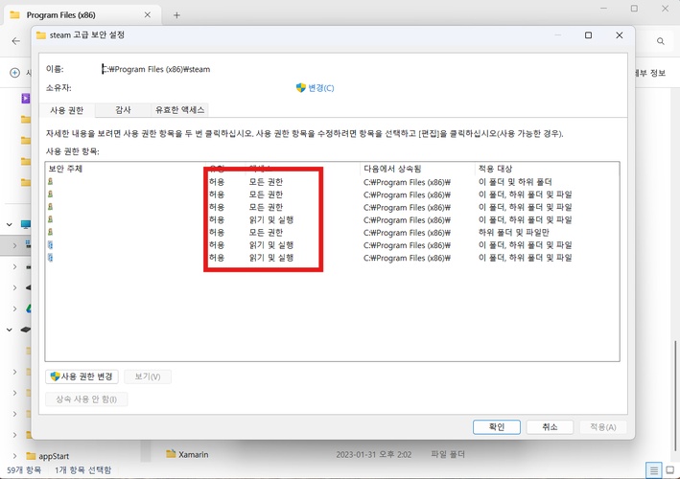This screenshot has width=680, height=479.
Task: Click the 상속 사용 안 함(I) button
Action: (x=86, y=399)
